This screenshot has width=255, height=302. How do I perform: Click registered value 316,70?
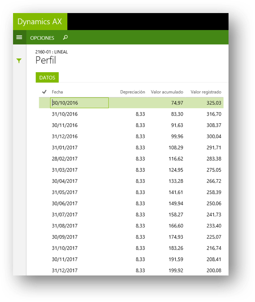coord(214,114)
